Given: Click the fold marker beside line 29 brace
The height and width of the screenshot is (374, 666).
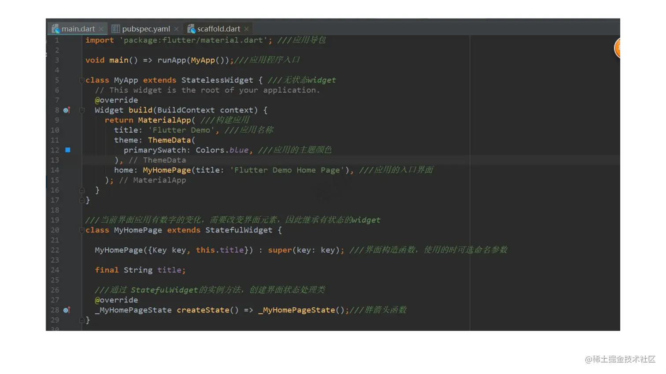Looking at the screenshot, I should coord(82,320).
